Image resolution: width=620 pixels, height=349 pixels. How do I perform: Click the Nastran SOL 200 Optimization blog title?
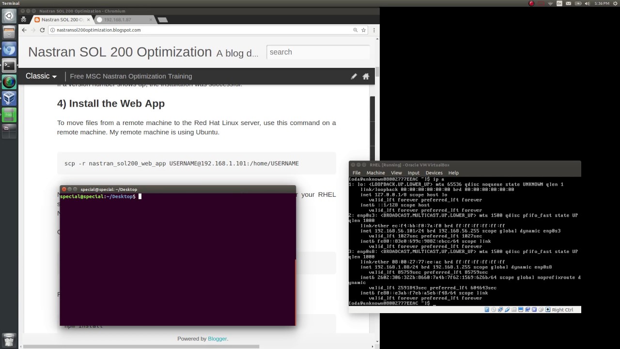click(120, 52)
